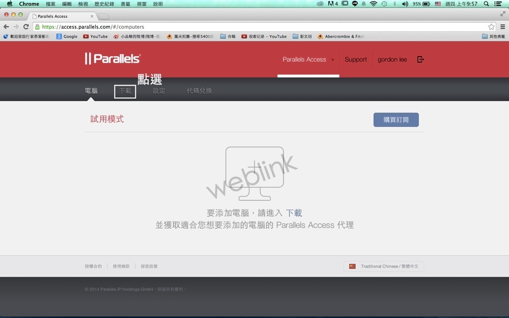Open the 观看记录 - YouTube bookmark
Image resolution: width=509 pixels, height=318 pixels.
click(x=264, y=36)
